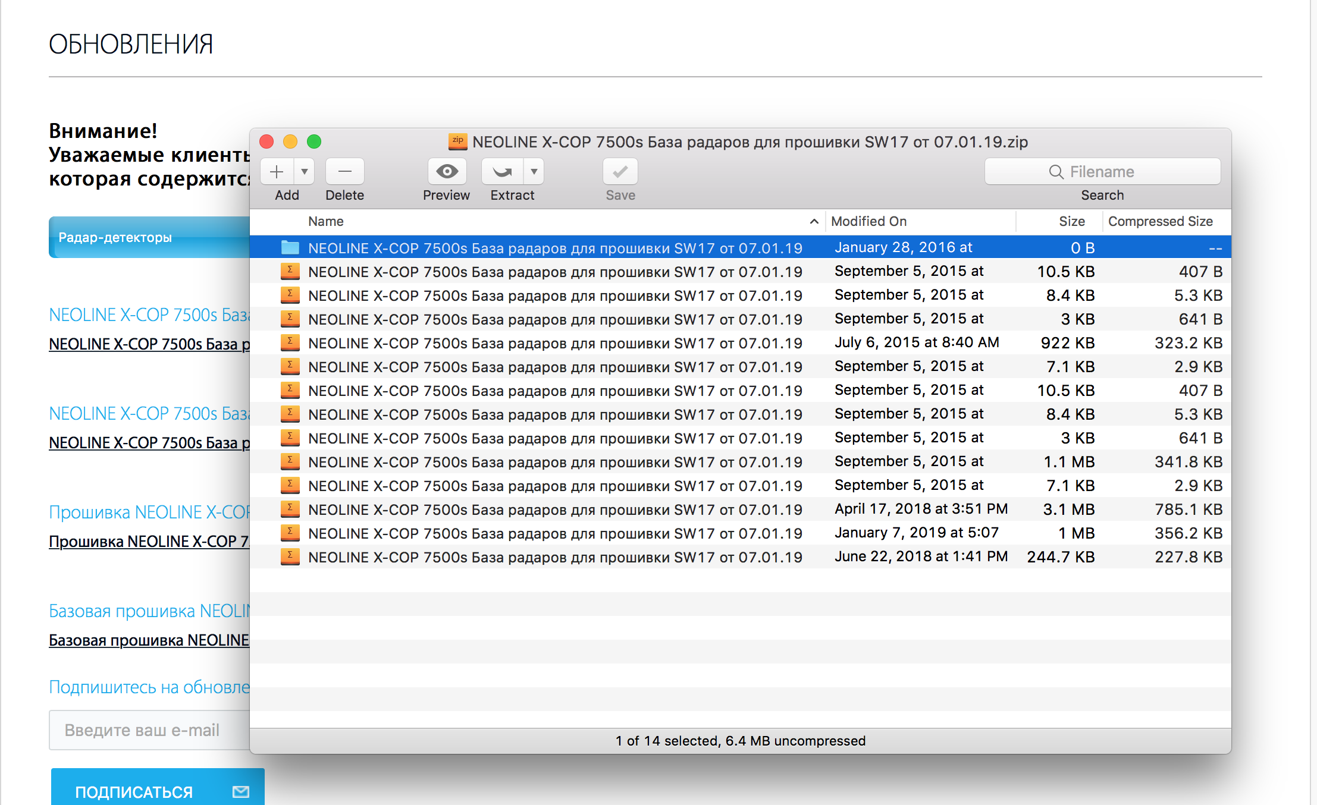1317x805 pixels.
Task: Click the Delete minus icon
Action: click(x=345, y=172)
